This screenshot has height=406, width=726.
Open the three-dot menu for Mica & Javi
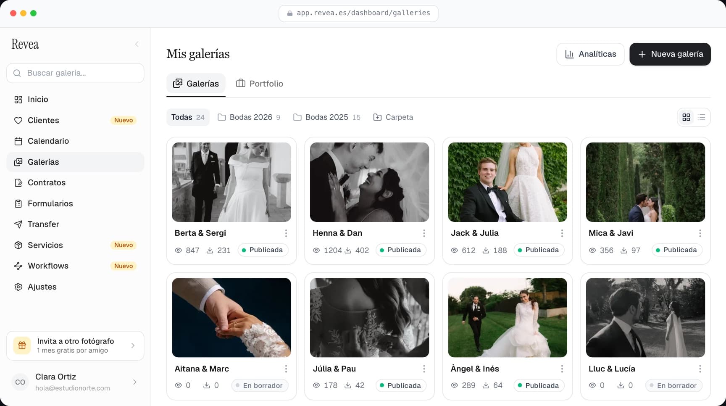click(x=700, y=233)
